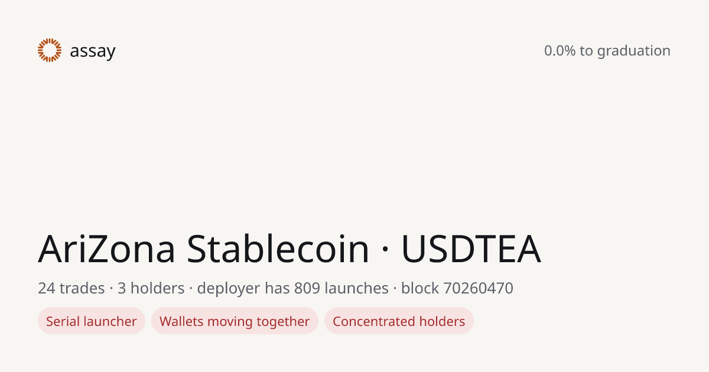
Task: Click the dot separator before block
Action: [395, 289]
